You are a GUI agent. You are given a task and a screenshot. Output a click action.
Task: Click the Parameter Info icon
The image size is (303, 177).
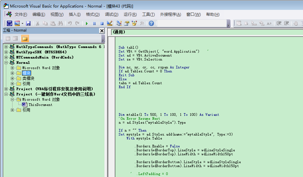[261, 23]
